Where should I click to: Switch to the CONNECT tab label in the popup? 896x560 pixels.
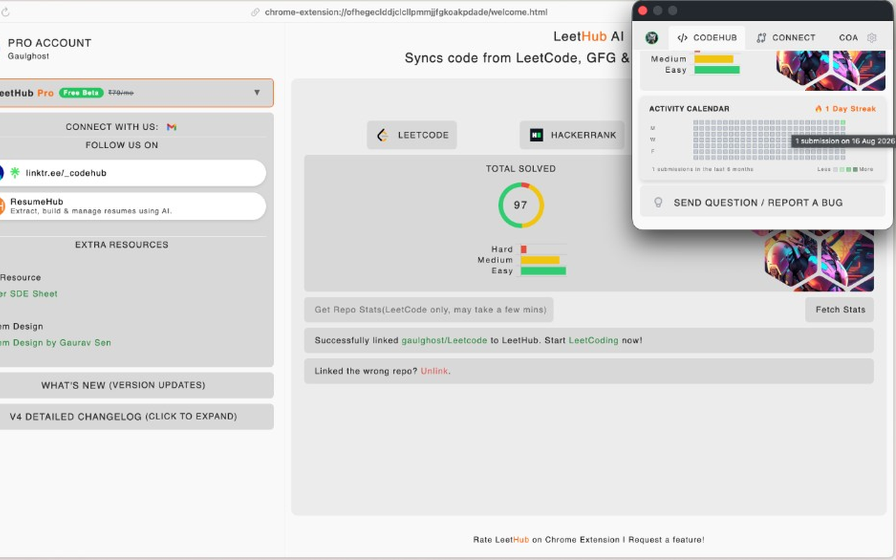pos(794,38)
